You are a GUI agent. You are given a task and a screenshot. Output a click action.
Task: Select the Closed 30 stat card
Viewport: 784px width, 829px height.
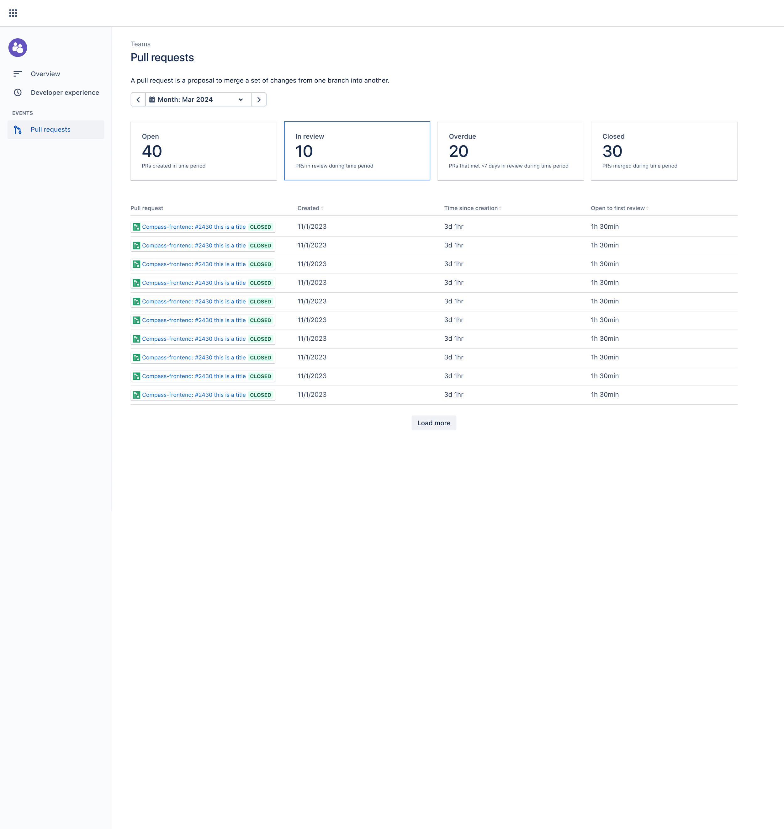pos(664,151)
